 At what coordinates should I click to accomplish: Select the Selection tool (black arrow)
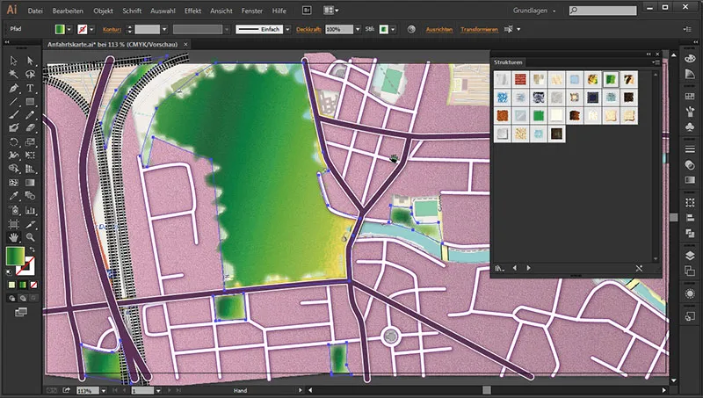coord(13,61)
